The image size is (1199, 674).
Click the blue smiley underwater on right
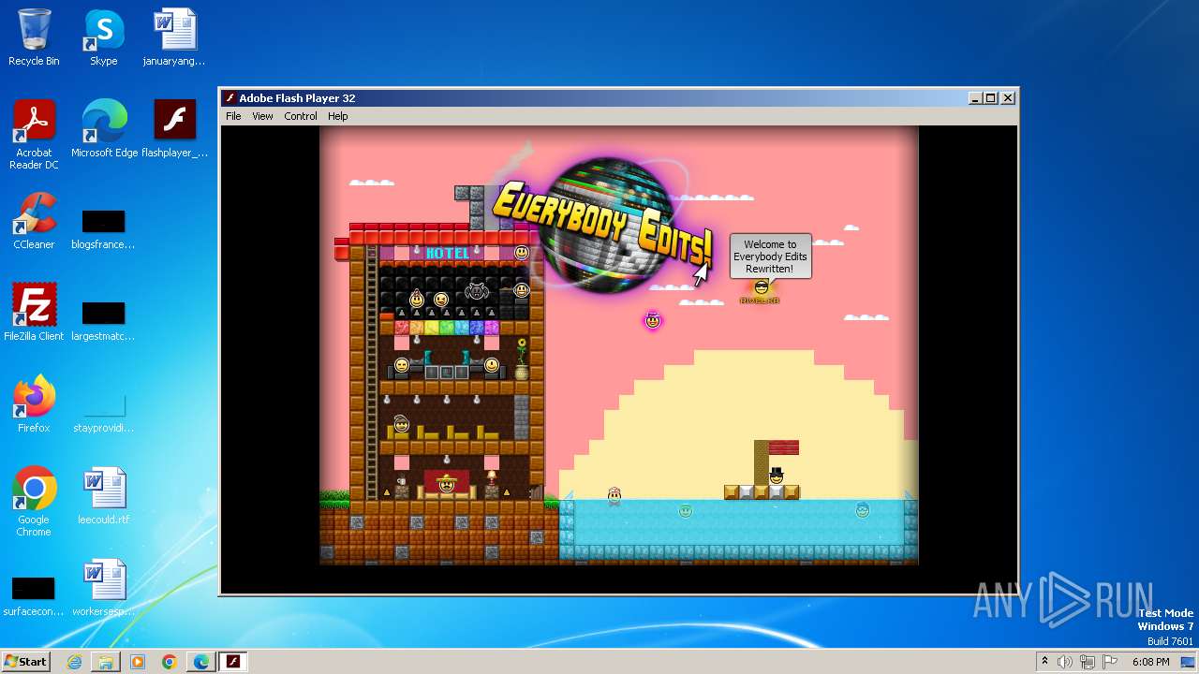tap(862, 510)
